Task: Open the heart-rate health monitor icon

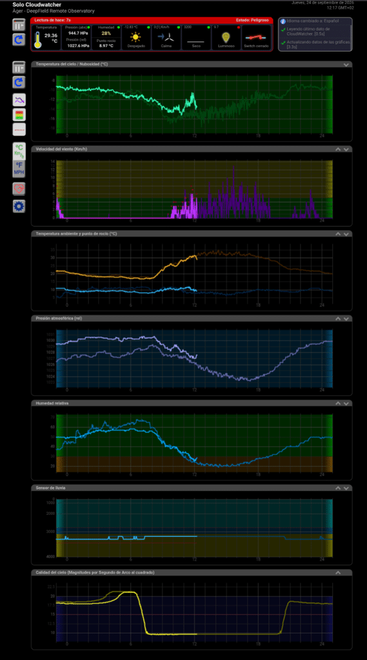Action: 19,189
